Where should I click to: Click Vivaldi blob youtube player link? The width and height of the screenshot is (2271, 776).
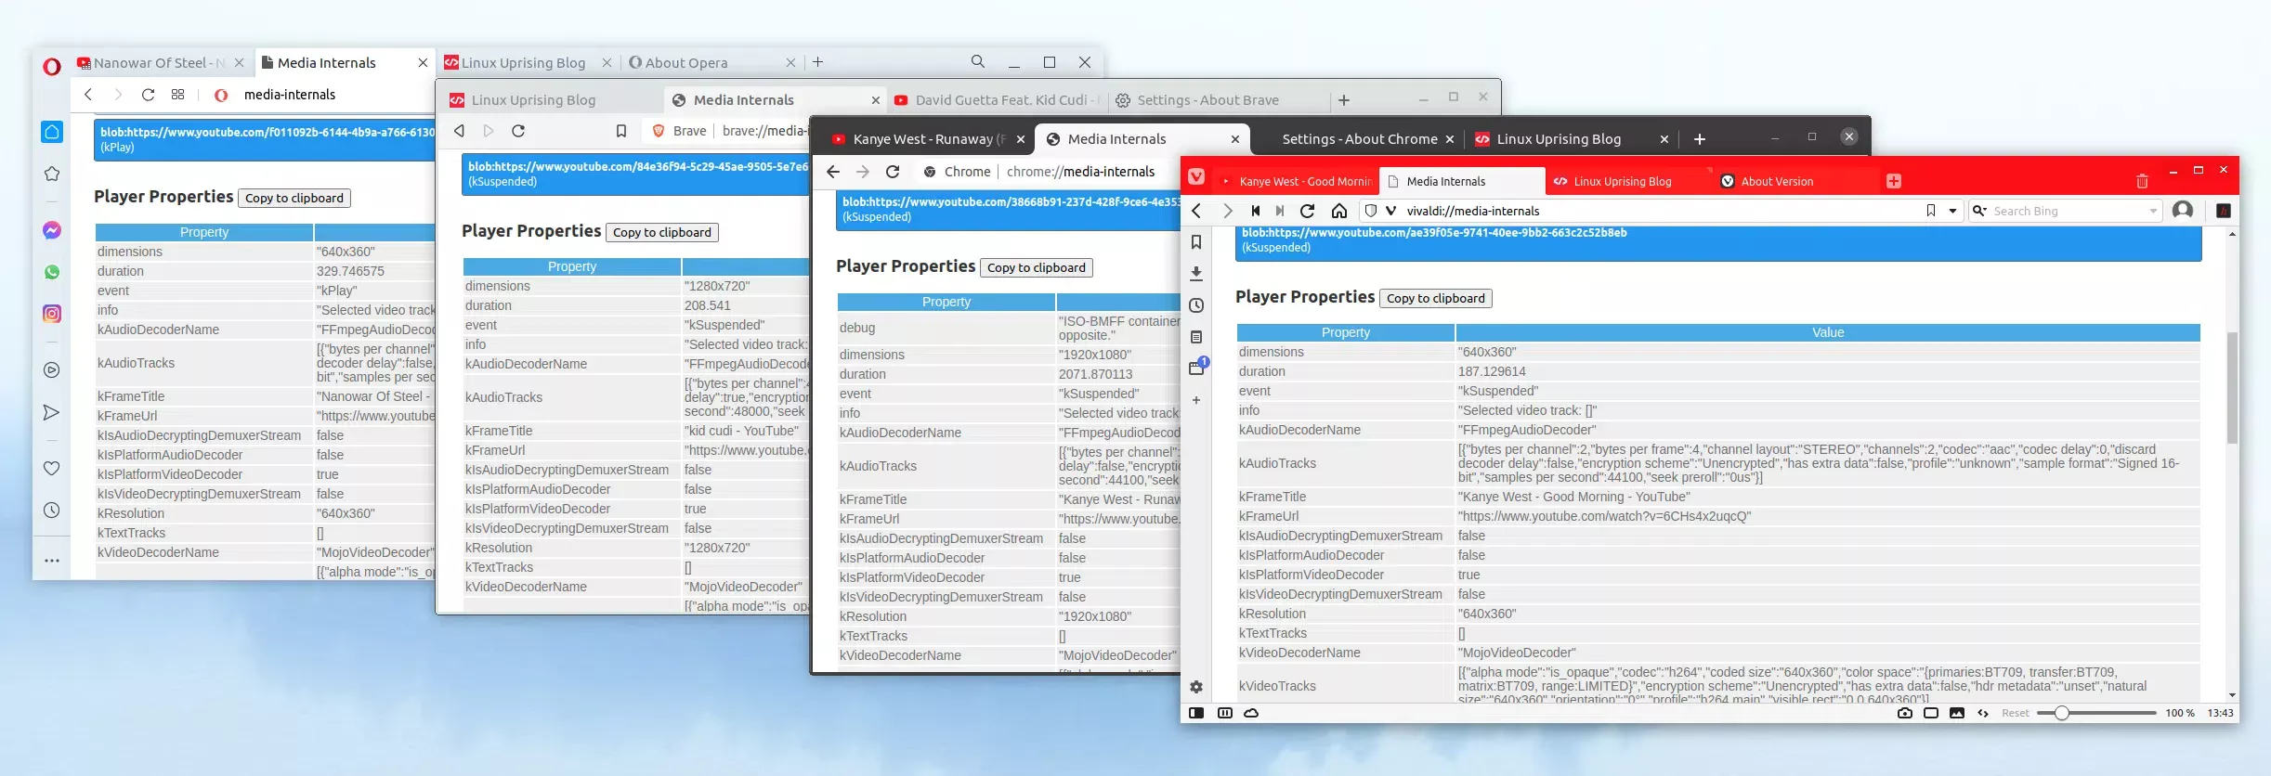[1434, 233]
